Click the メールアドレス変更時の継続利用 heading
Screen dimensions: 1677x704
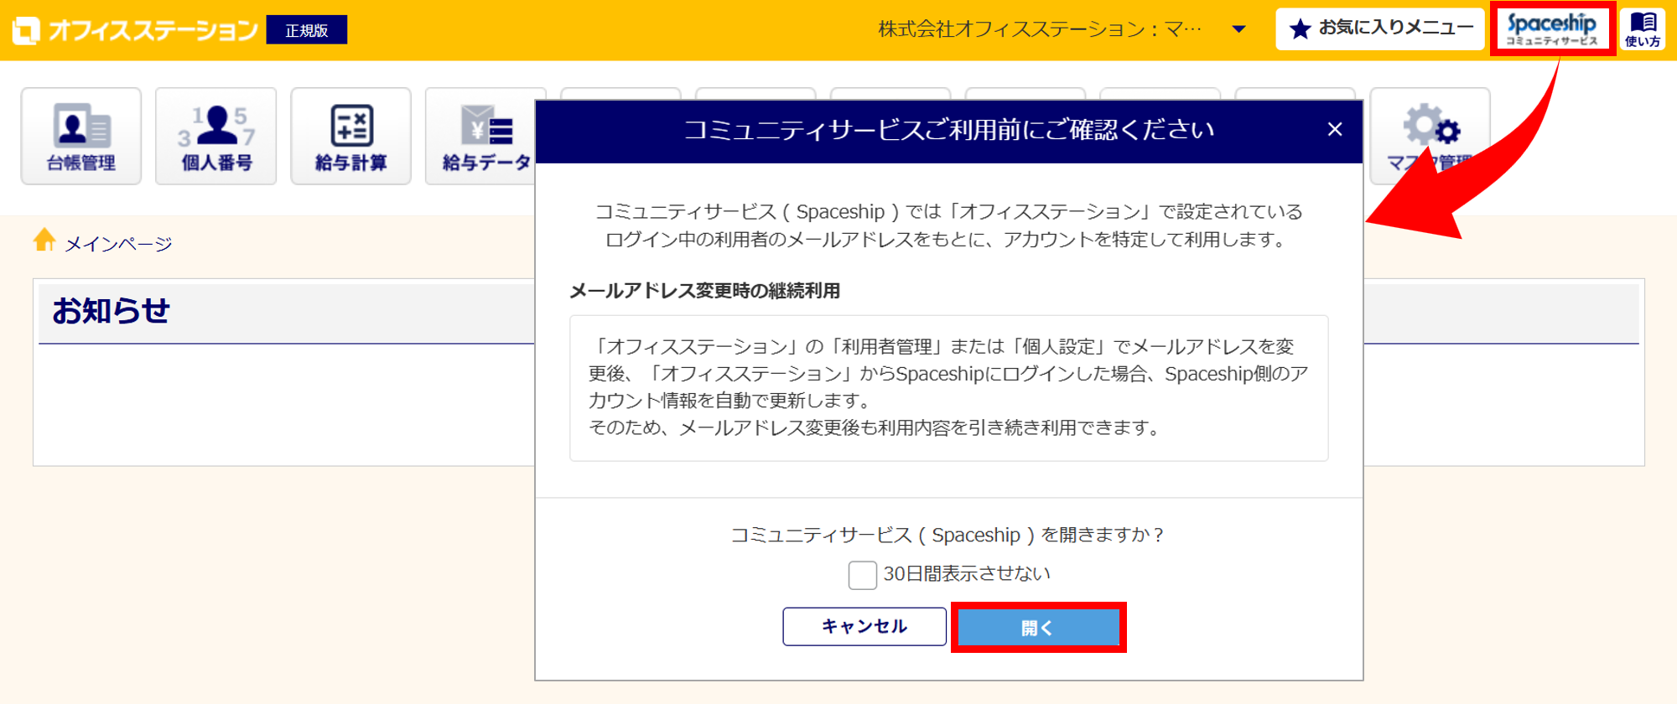705,291
